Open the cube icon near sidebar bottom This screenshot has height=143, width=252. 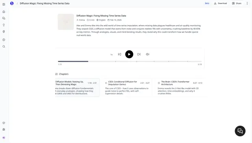pos(4,123)
